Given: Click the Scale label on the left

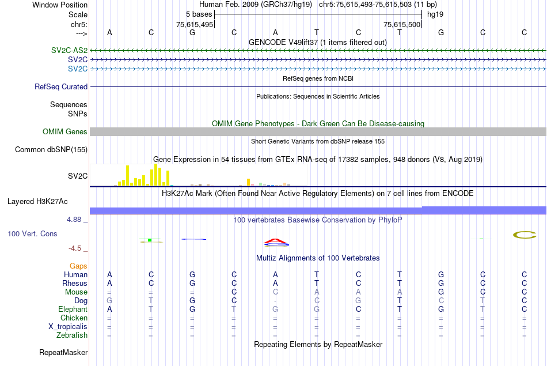Looking at the screenshot, I should pos(78,14).
